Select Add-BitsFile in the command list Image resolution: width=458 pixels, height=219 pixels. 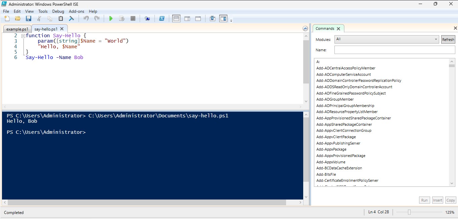326,174
